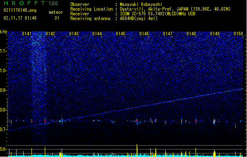The height and width of the screenshot is (157, 247).
Task: Click the kHz axis unit label
Action: (x=4, y=32)
